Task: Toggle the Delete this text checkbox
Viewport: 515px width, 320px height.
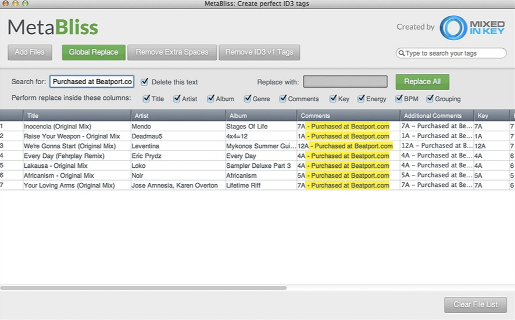Action: click(x=145, y=82)
